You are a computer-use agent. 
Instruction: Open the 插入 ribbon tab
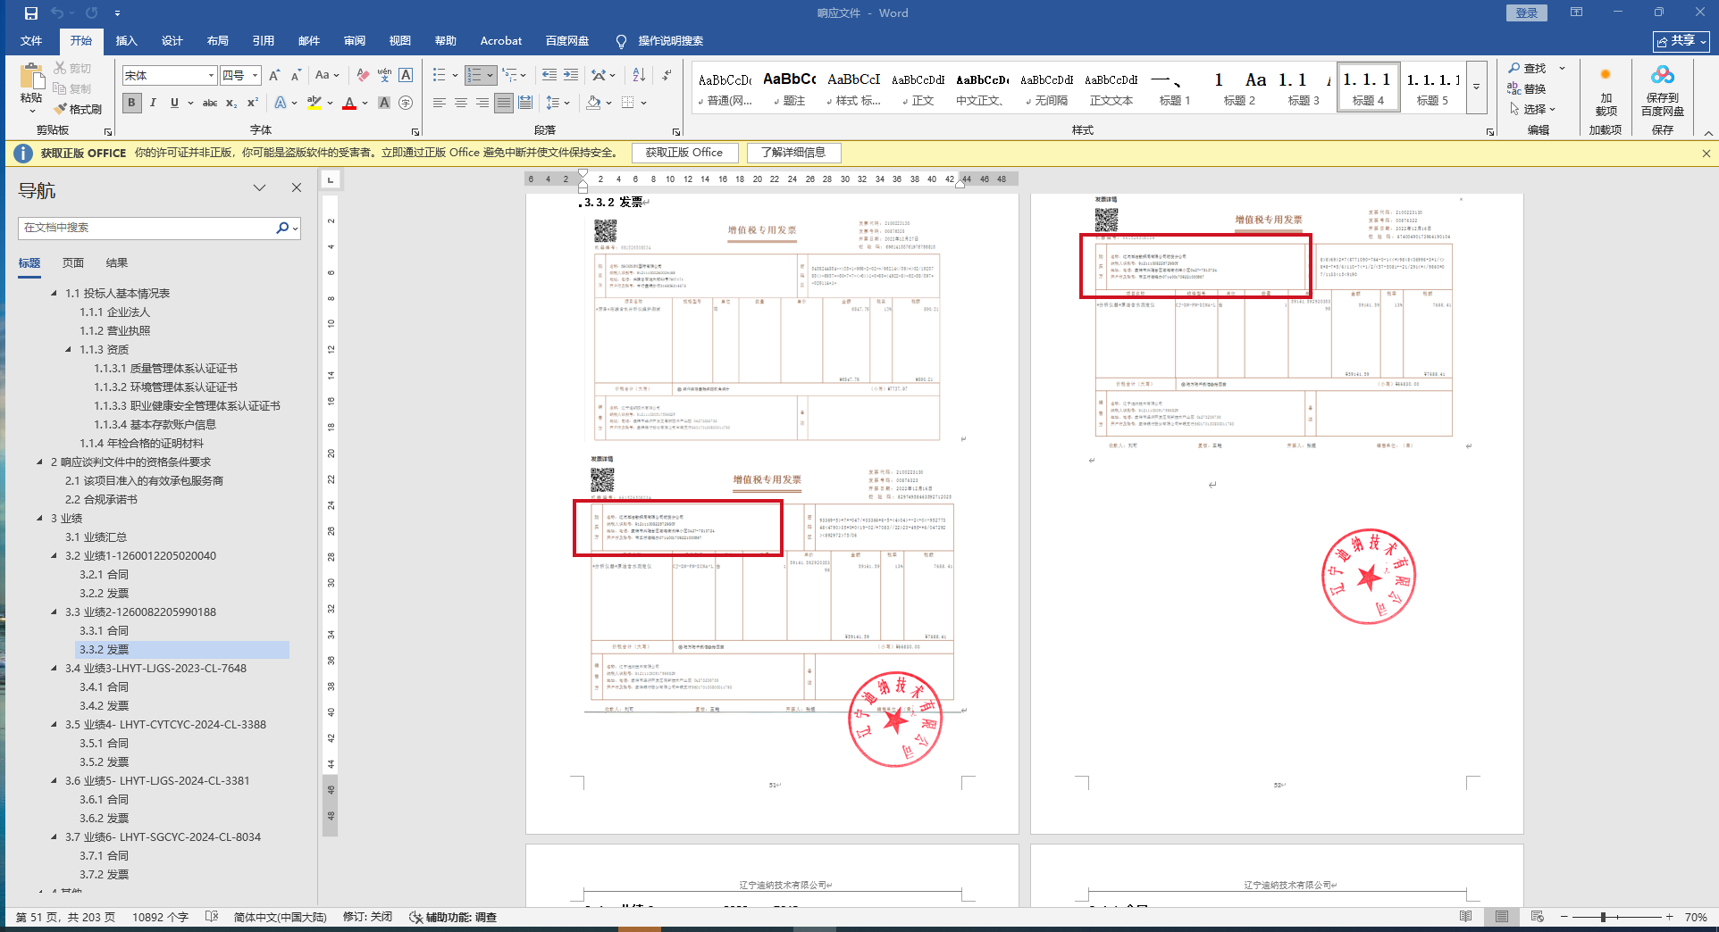point(126,41)
